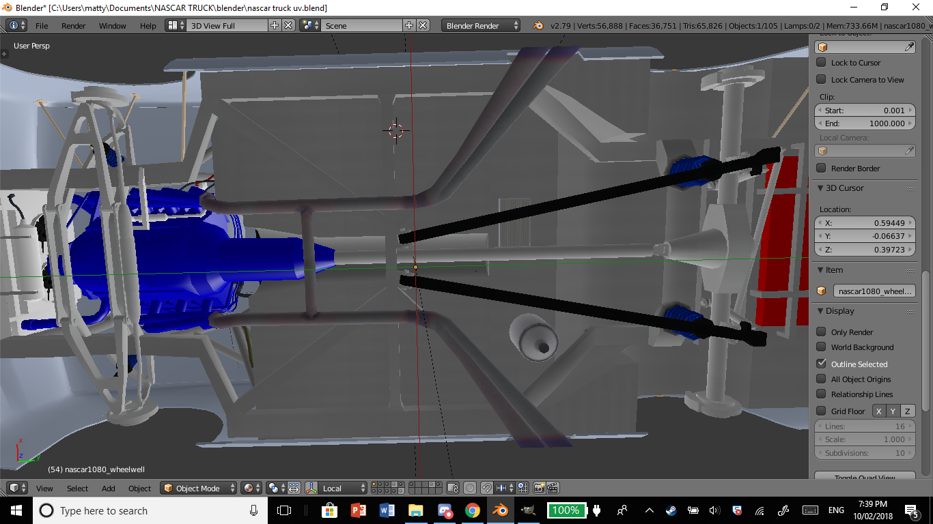The height and width of the screenshot is (524, 933).
Task: Toggle grid floor Y axis button
Action: [893, 411]
